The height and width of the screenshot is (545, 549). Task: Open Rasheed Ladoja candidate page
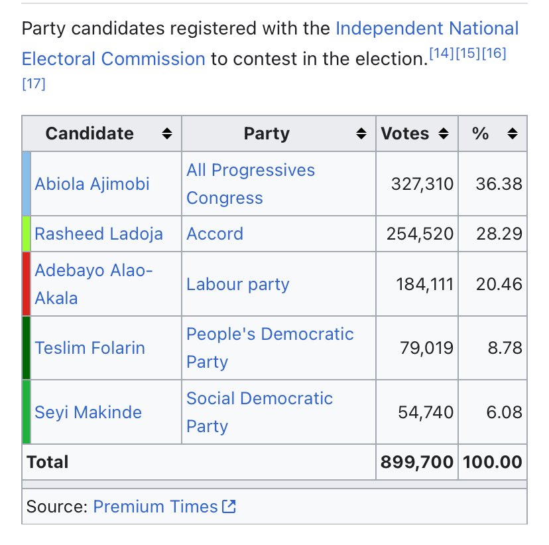99,234
